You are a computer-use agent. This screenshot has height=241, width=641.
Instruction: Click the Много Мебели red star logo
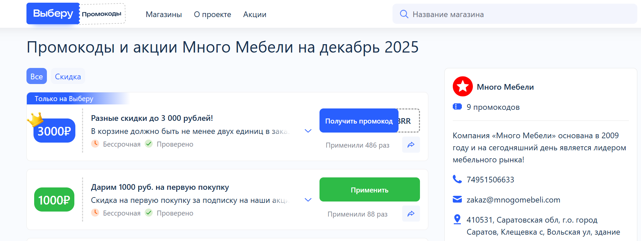coord(462,86)
